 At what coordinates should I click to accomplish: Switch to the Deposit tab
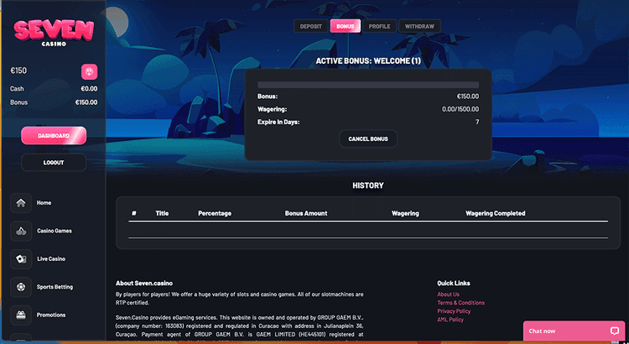(x=311, y=26)
